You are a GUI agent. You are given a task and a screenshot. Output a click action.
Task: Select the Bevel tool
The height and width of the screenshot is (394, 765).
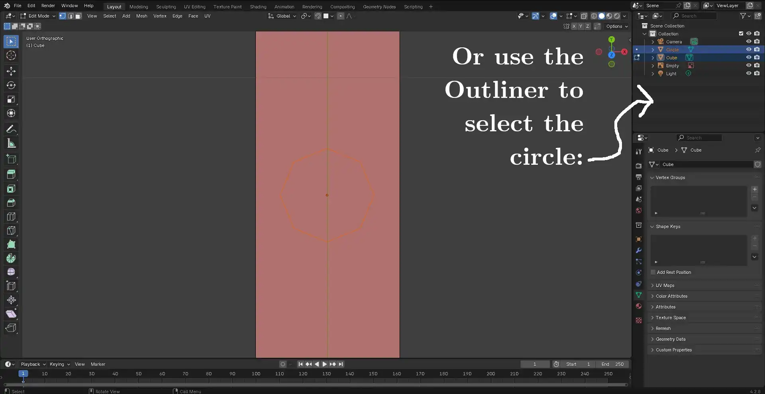[11, 203]
